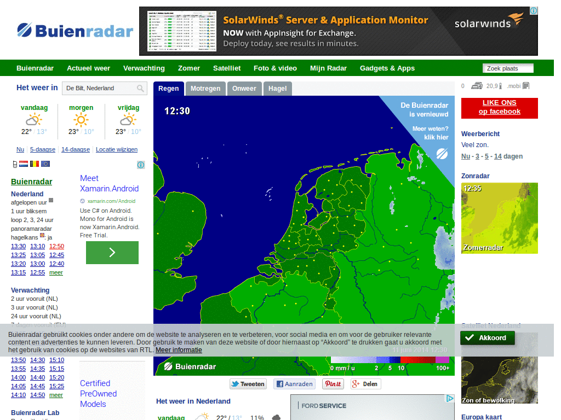Image resolution: width=561 pixels, height=420 pixels.
Task: Click the vandaag partly cloudy weather icon
Action: click(34, 120)
